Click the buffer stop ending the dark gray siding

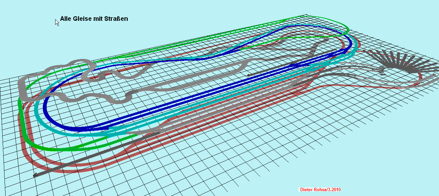(35, 175)
